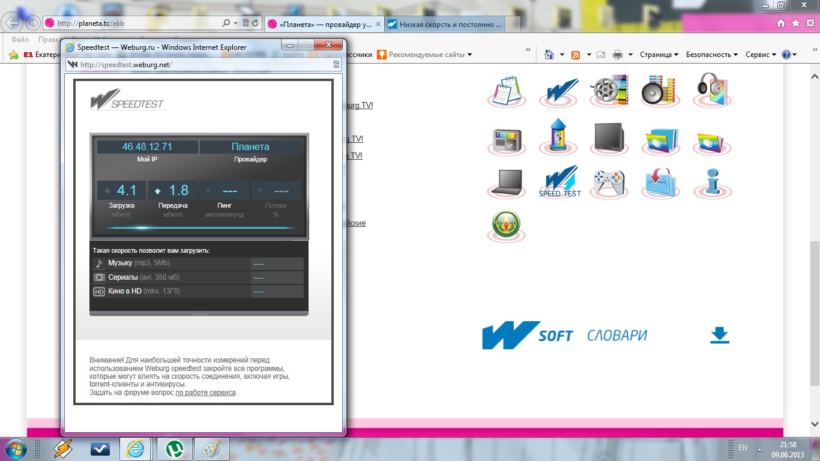The width and height of the screenshot is (820, 461).
Task: Click the compatibility view icon in address bar
Action: (246, 23)
